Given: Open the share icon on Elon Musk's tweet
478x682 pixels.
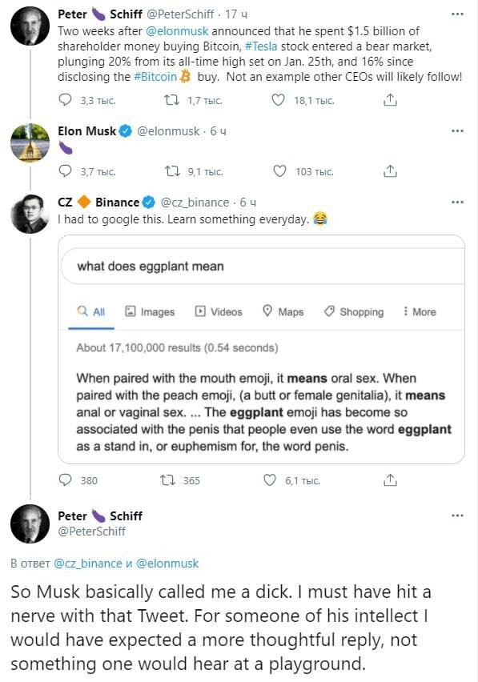Looking at the screenshot, I should tap(390, 170).
